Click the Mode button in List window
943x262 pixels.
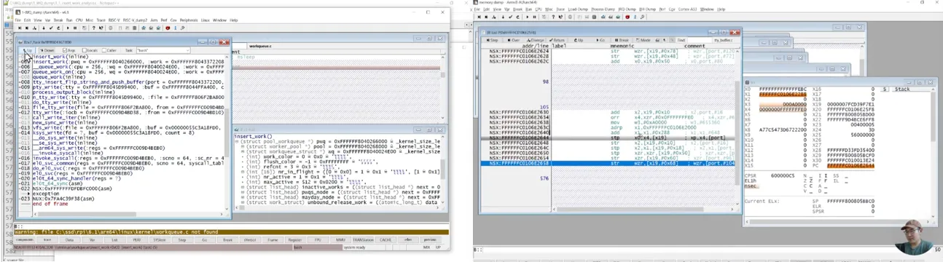pos(643,40)
